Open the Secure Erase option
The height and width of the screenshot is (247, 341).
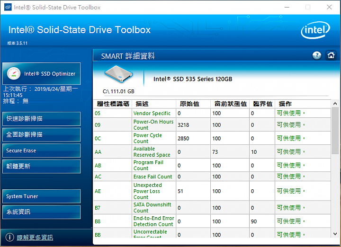pyautogui.click(x=42, y=150)
